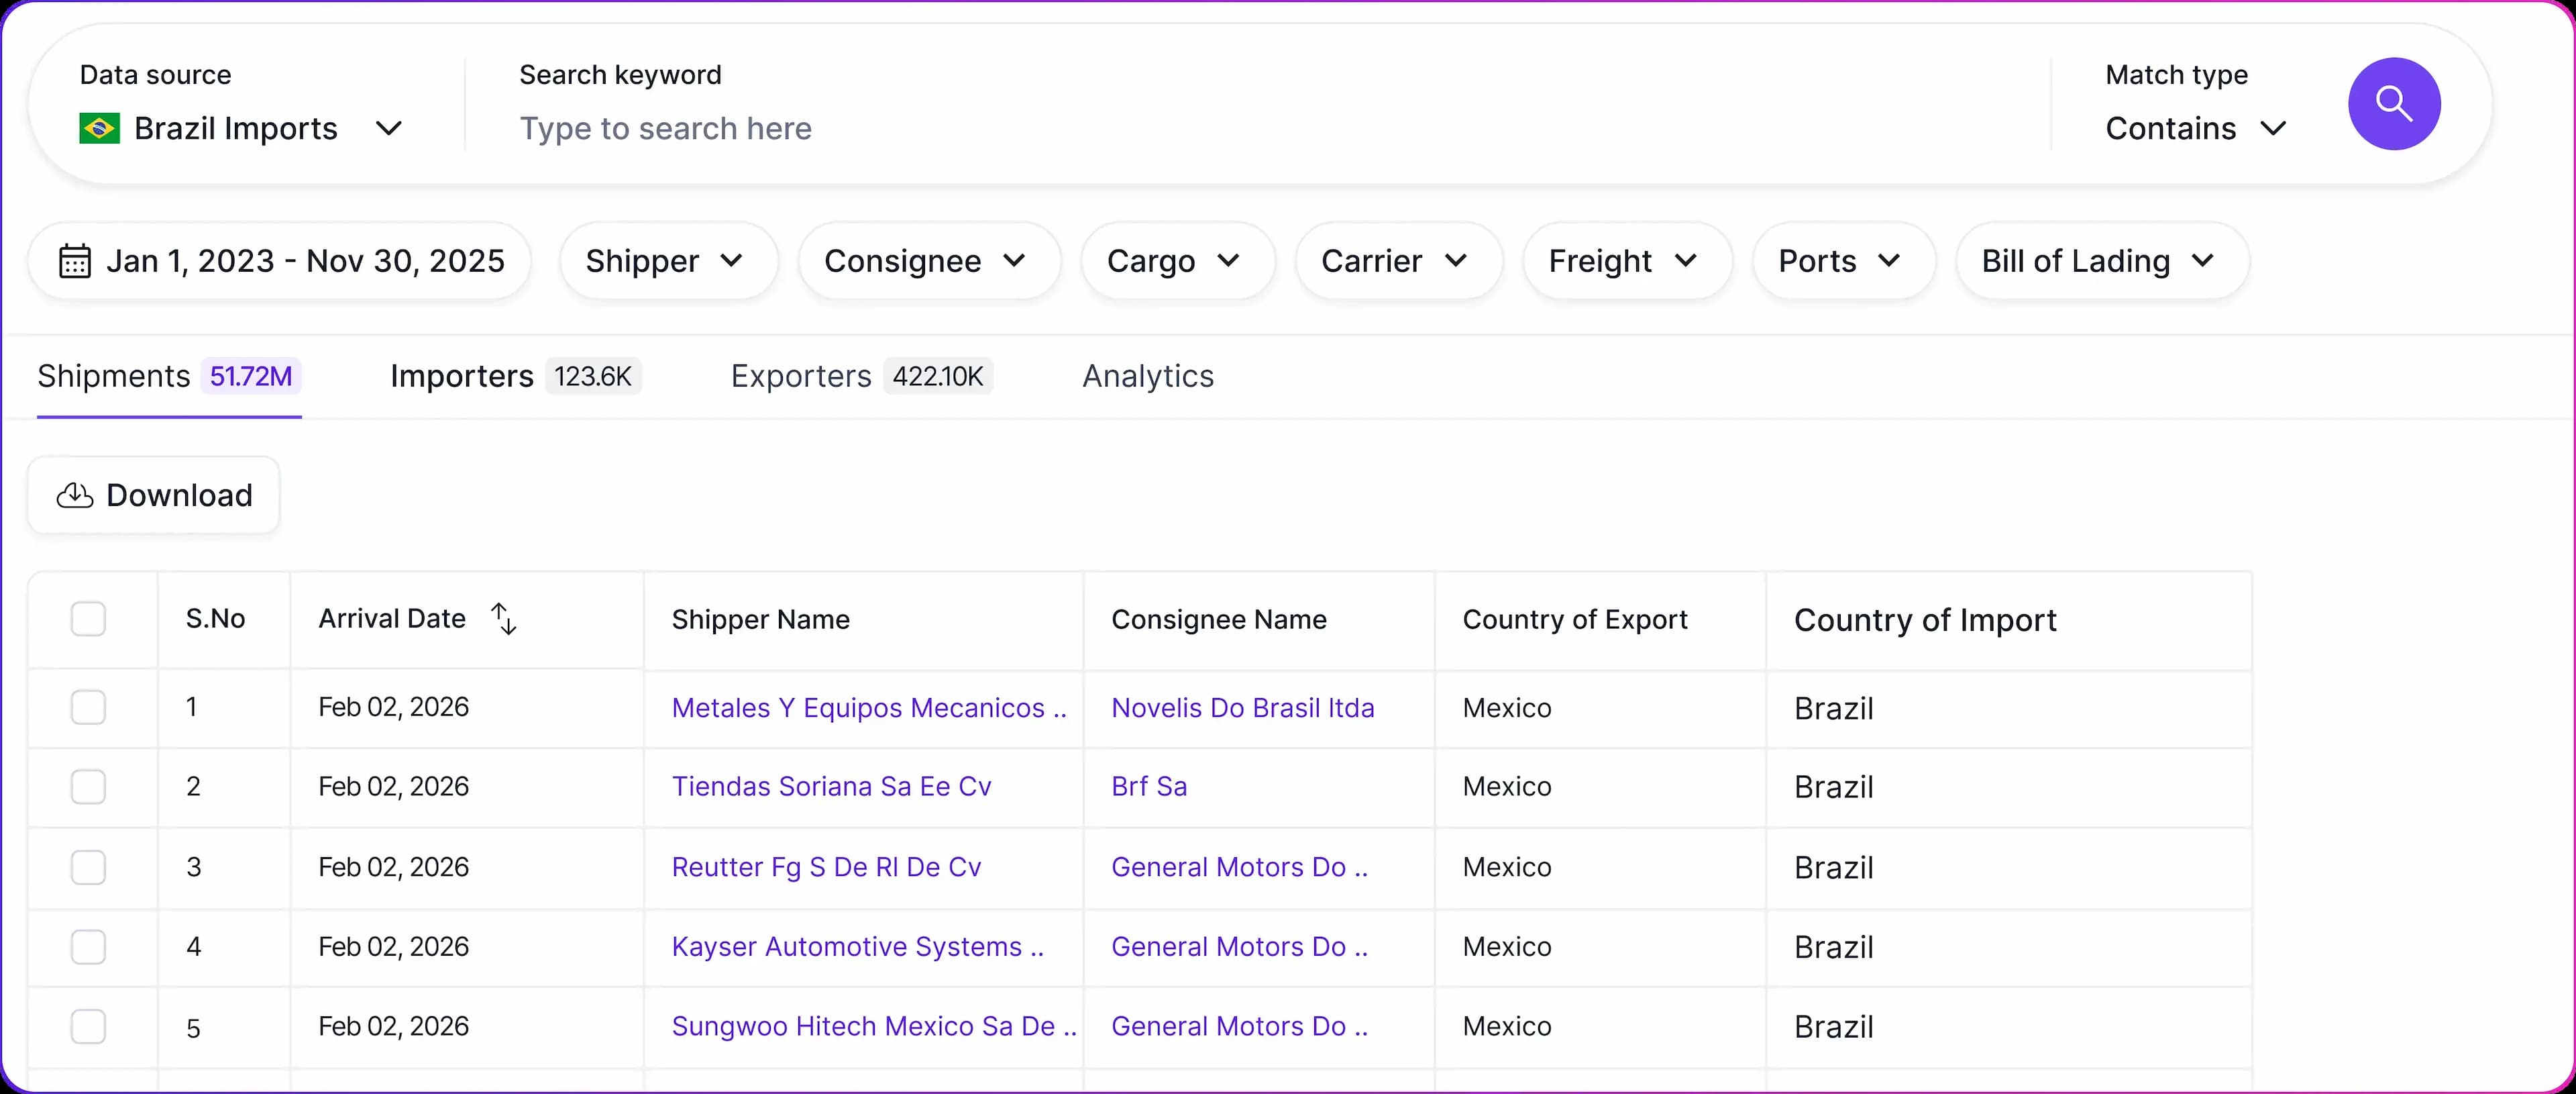The width and height of the screenshot is (2576, 1094).
Task: Click the purple search magnifier button
Action: [x=2393, y=104]
